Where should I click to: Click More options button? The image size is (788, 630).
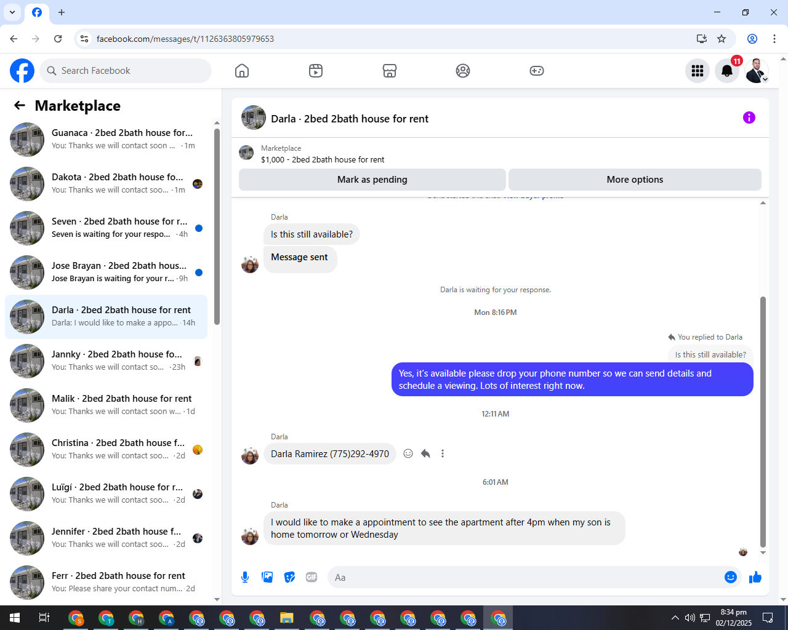[635, 180]
